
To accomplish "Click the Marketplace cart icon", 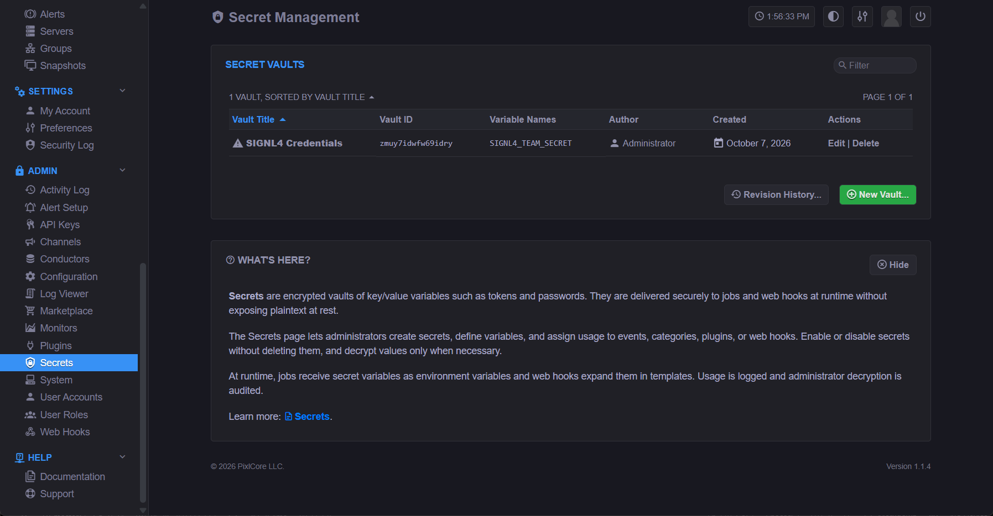I will [x=30, y=310].
